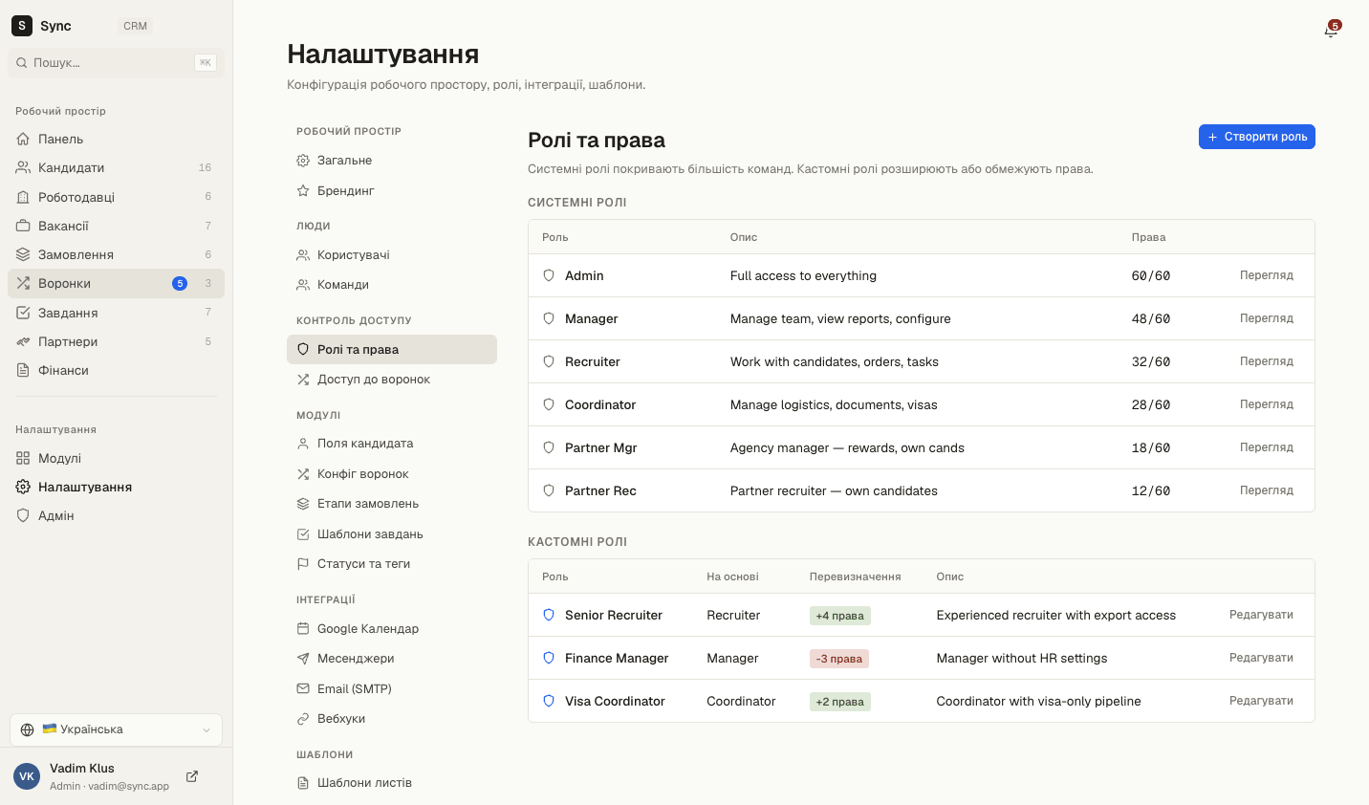Open the Українська language dropdown

[117, 729]
